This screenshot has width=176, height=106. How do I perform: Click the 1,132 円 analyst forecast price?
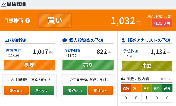click(x=161, y=52)
